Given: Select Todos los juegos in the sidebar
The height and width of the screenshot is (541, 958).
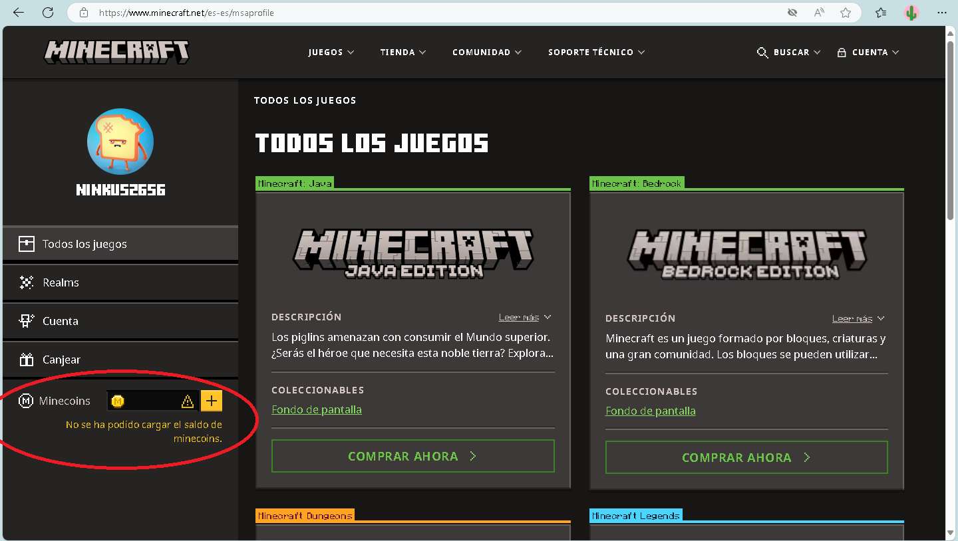Looking at the screenshot, I should pyautogui.click(x=120, y=244).
